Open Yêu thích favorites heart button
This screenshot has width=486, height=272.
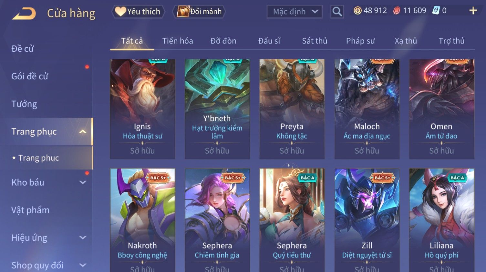(138, 12)
